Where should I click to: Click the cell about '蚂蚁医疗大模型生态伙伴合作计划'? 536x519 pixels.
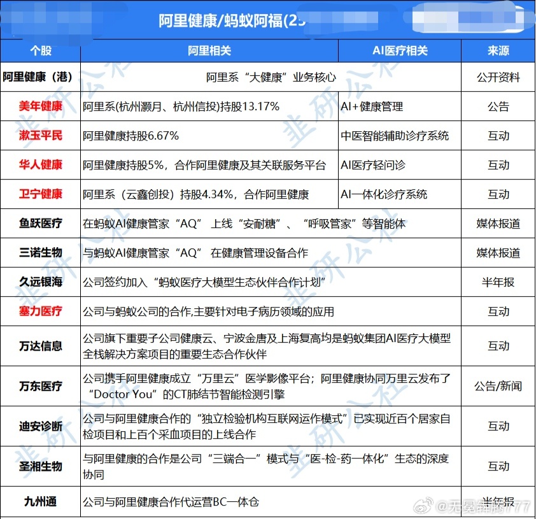pos(271,281)
